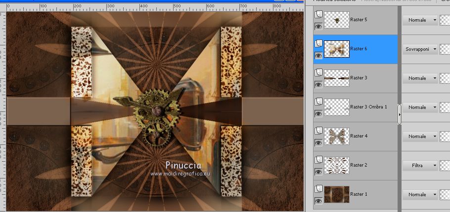Click the Raster 1 layer name
Screen dimensions: 450x212
click(x=359, y=194)
